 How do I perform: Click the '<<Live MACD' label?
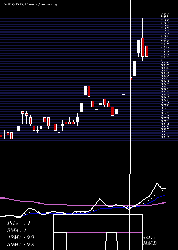click(x=150, y=240)
